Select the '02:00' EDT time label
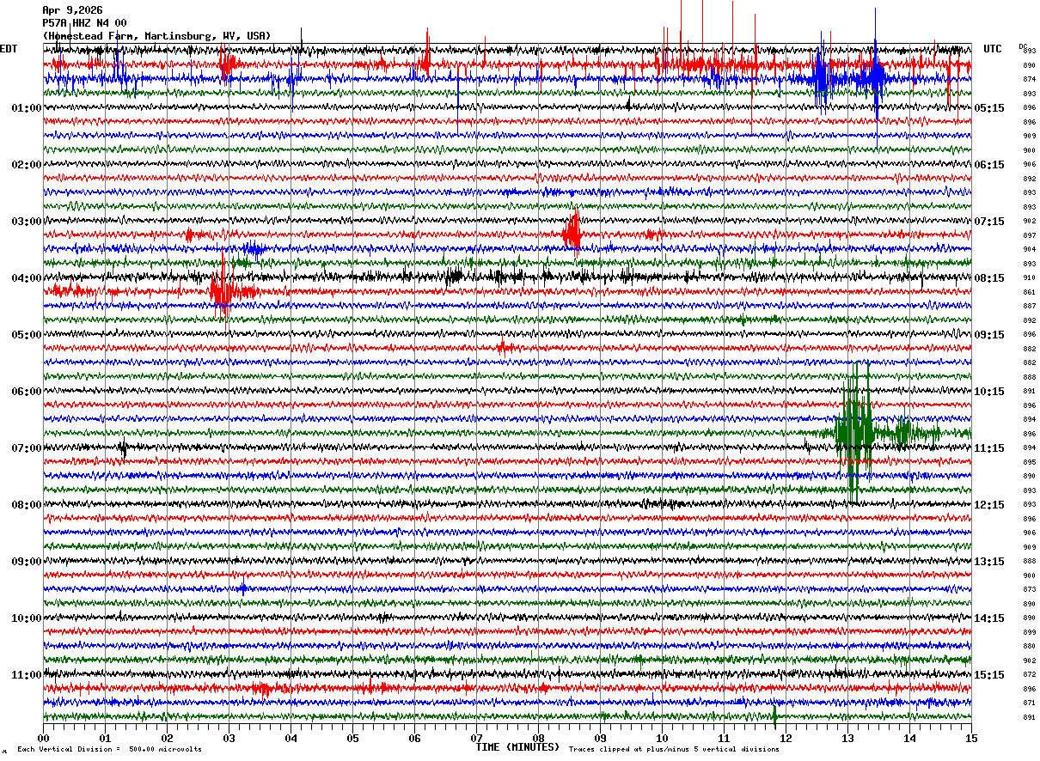Screen dimensions: 1040x761 pyautogui.click(x=27, y=165)
